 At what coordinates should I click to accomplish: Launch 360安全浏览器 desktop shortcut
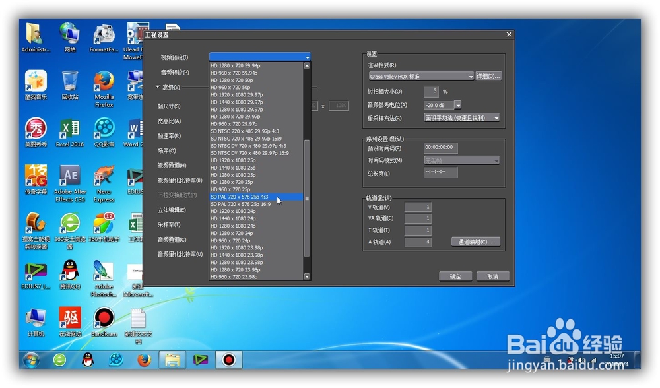[70, 231]
